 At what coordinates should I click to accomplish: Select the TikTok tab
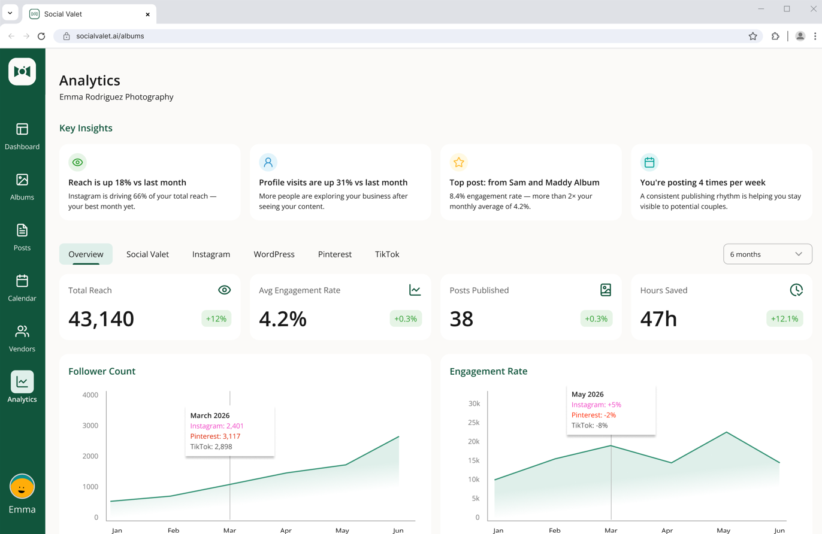click(x=387, y=254)
